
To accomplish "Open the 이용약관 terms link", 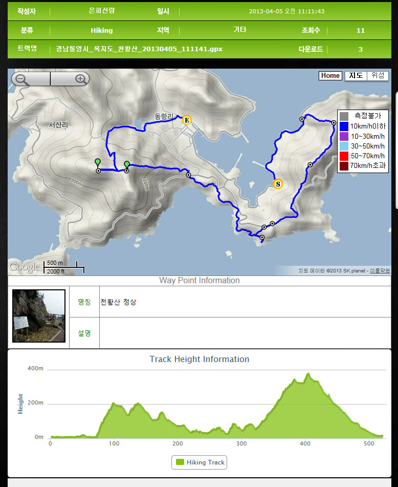I will pos(380,270).
